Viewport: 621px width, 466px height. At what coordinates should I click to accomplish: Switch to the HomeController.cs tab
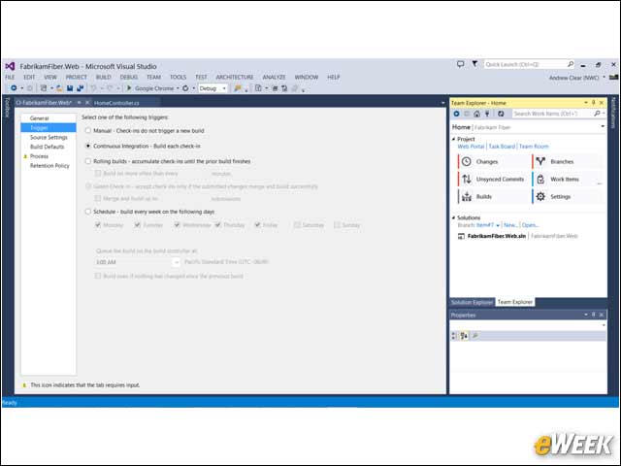click(x=116, y=103)
